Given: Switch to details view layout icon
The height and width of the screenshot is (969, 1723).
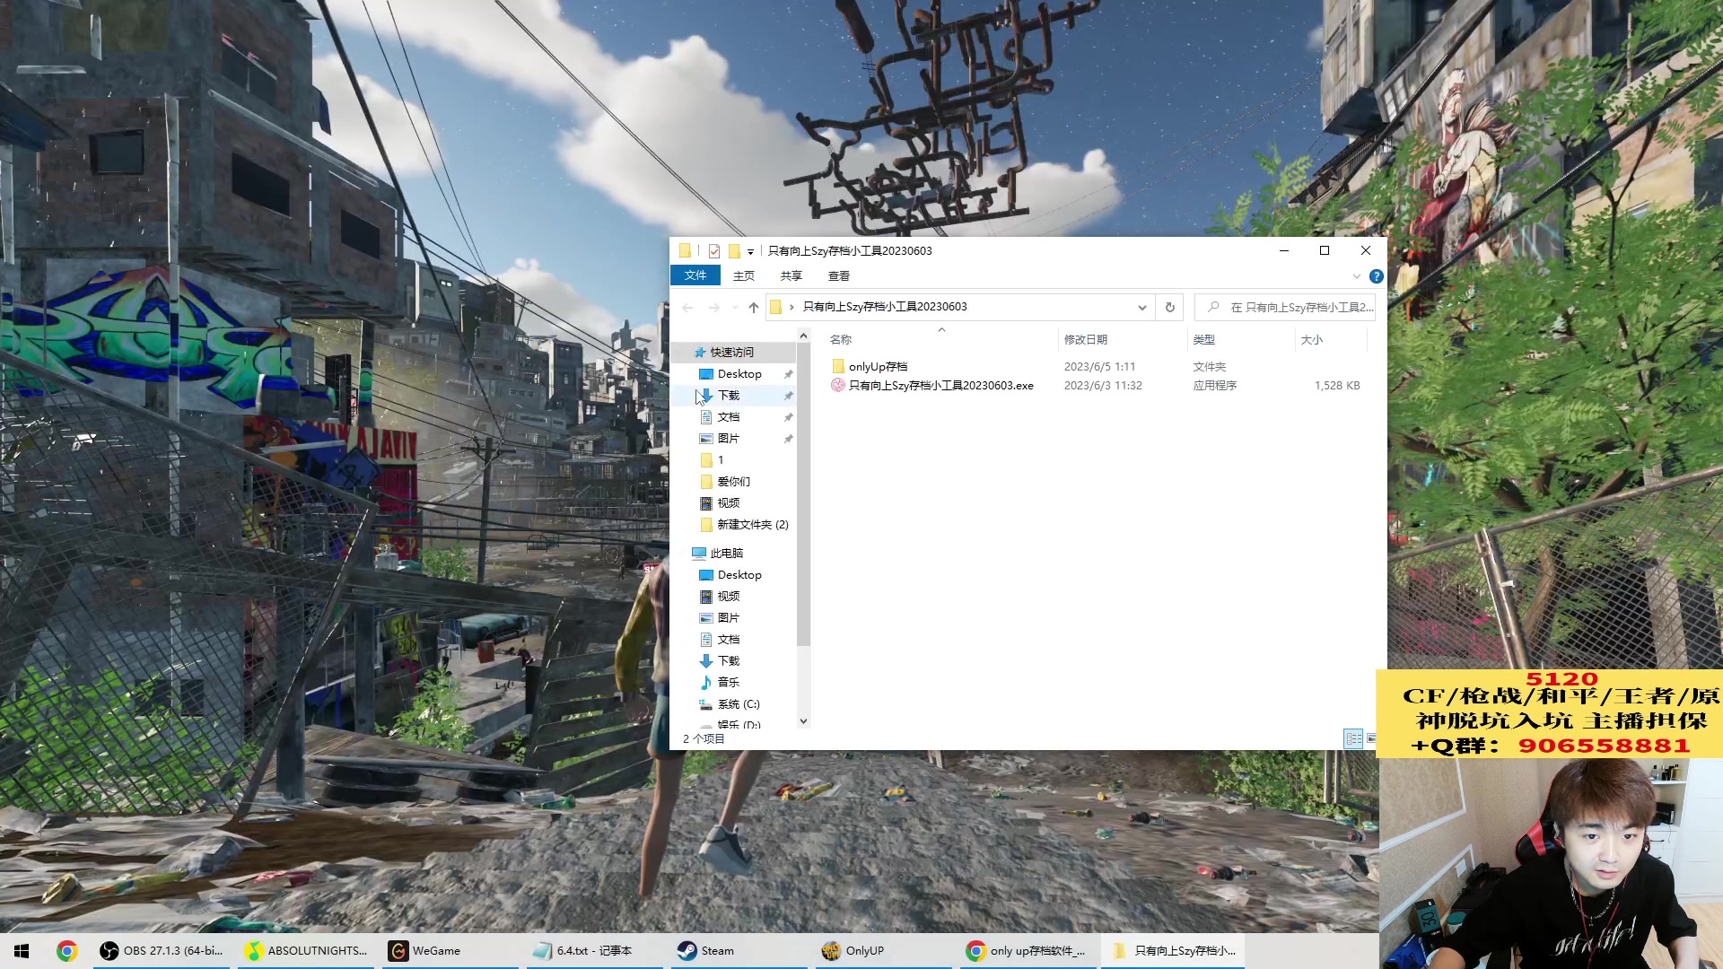Looking at the screenshot, I should [1353, 738].
